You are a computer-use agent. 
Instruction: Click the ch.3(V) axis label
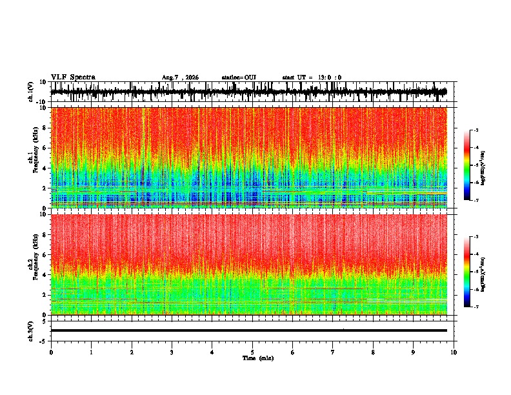pos(31,331)
